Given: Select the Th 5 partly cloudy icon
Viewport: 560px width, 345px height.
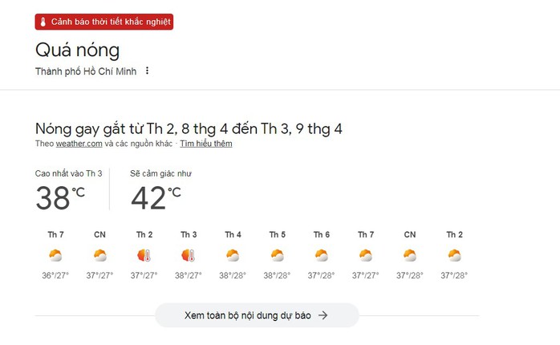Looking at the screenshot, I should tap(277, 255).
